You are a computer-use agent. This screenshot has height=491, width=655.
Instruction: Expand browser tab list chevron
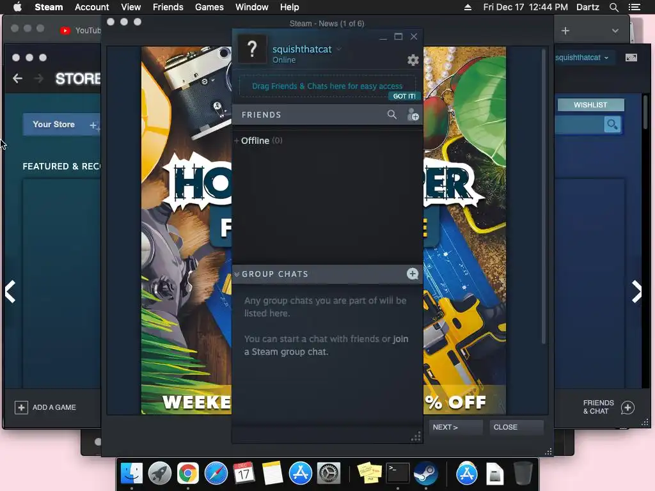615,31
